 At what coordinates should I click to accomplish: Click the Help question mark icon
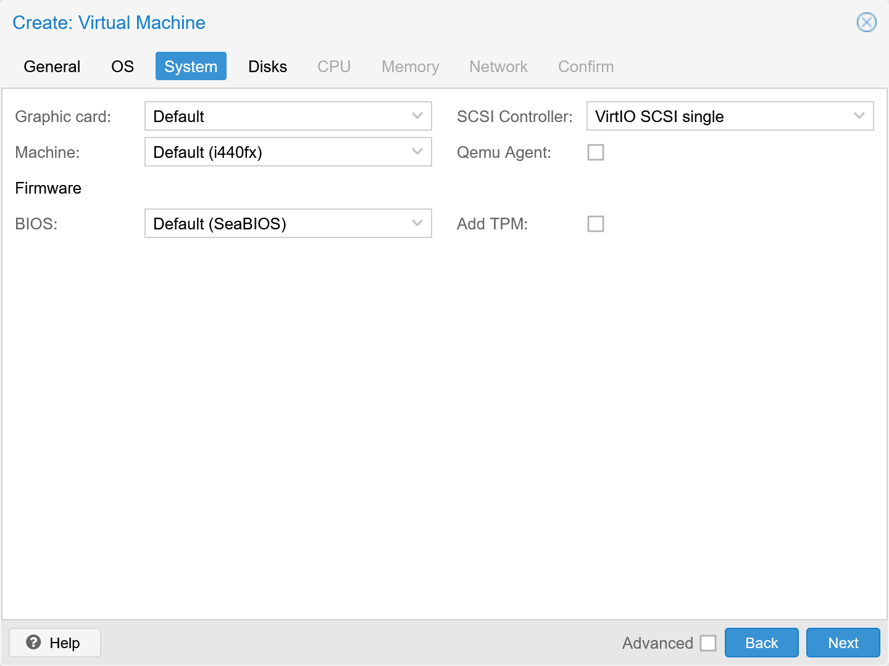pyautogui.click(x=34, y=643)
